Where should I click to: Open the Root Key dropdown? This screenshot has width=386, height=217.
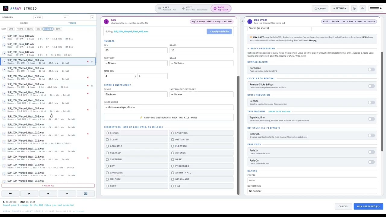click(135, 63)
